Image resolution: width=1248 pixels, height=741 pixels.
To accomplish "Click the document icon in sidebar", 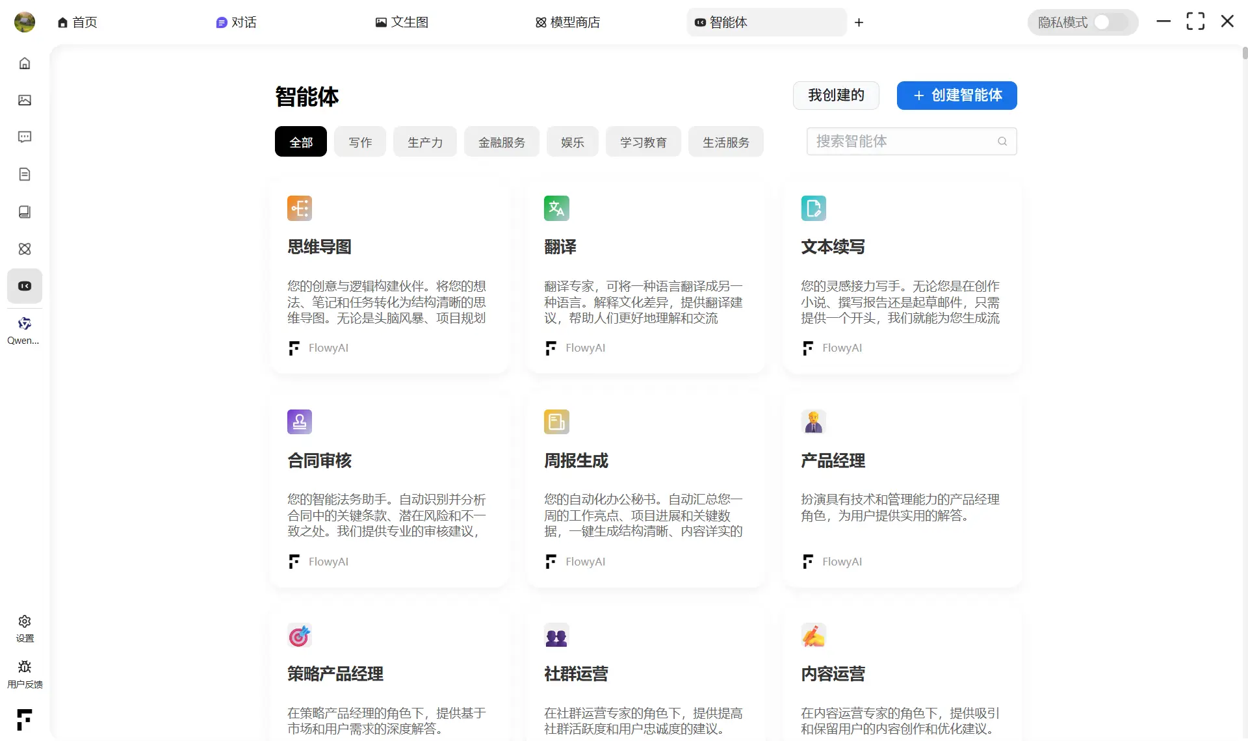I will coord(25,174).
